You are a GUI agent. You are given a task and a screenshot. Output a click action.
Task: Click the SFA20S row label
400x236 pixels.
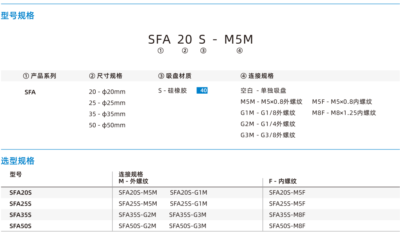20,193
